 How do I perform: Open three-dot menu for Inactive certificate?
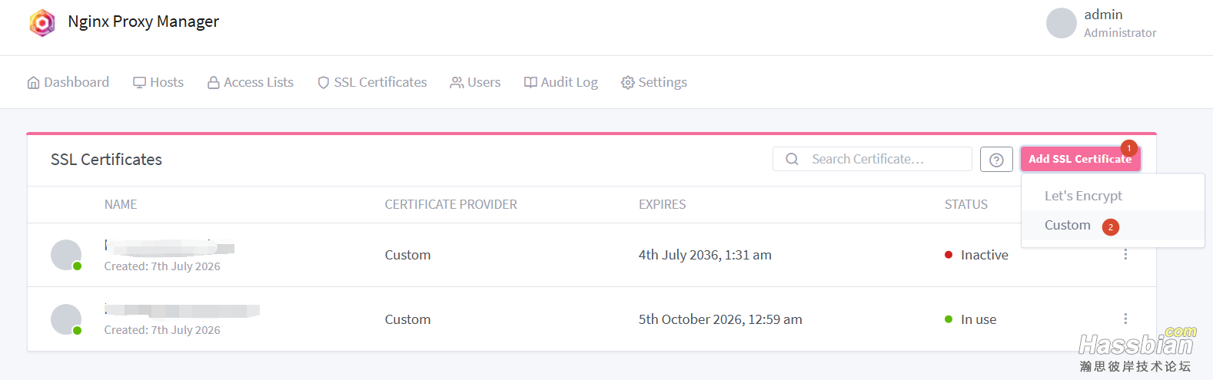[1125, 254]
